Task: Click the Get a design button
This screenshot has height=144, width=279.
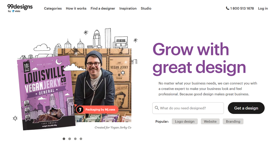Action: point(246,108)
